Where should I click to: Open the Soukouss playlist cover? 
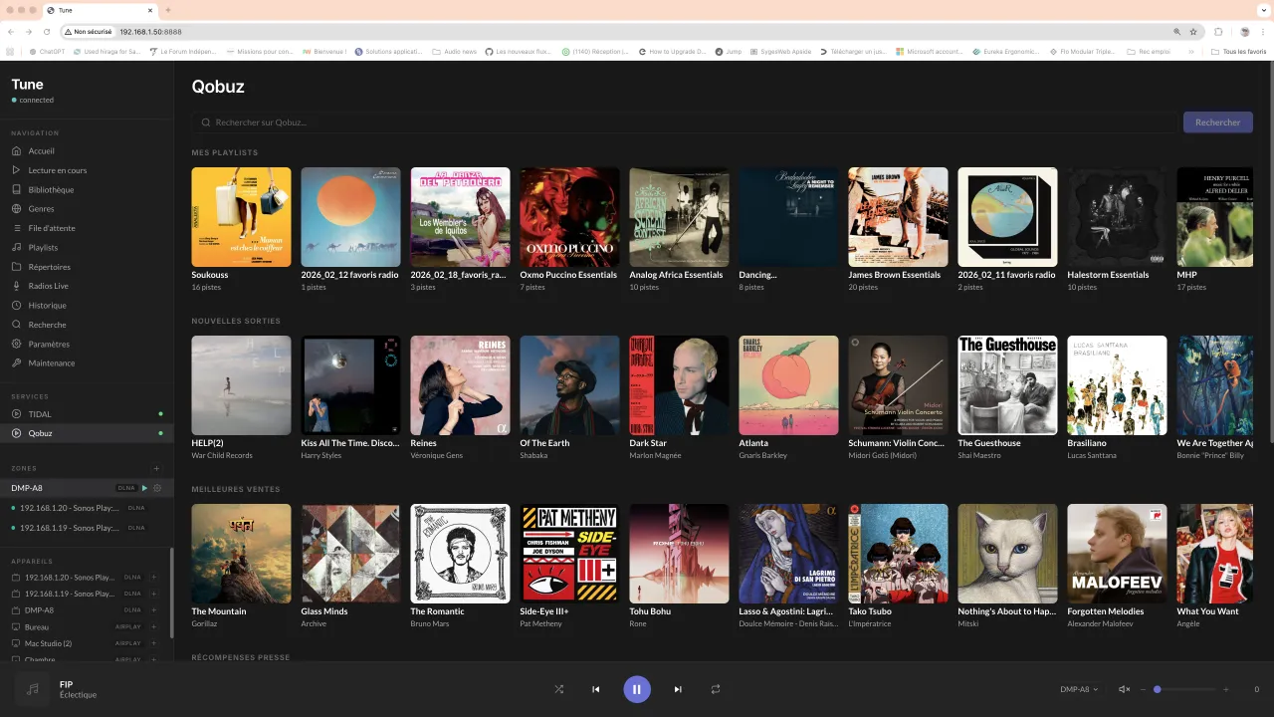(x=241, y=217)
